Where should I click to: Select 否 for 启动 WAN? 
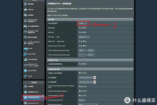[84, 28]
